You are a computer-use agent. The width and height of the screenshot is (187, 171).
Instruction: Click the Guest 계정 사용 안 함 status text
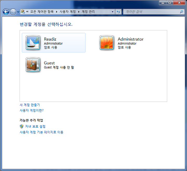coord(59,67)
